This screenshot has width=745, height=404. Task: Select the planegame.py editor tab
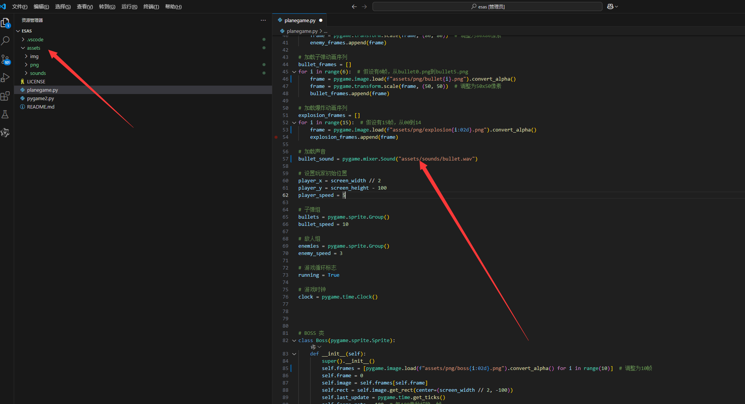pos(300,21)
